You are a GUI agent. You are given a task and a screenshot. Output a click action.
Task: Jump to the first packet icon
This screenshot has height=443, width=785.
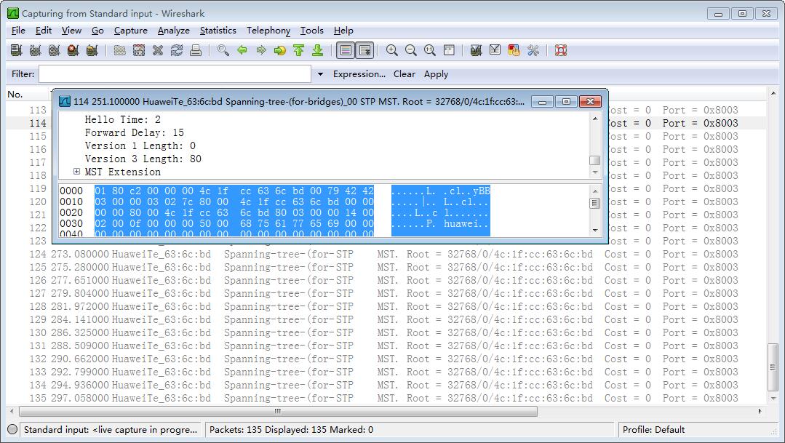tap(298, 50)
